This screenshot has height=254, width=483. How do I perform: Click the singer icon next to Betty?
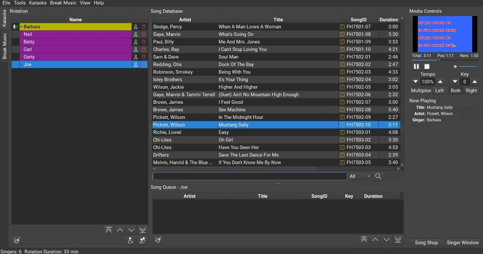(x=135, y=42)
